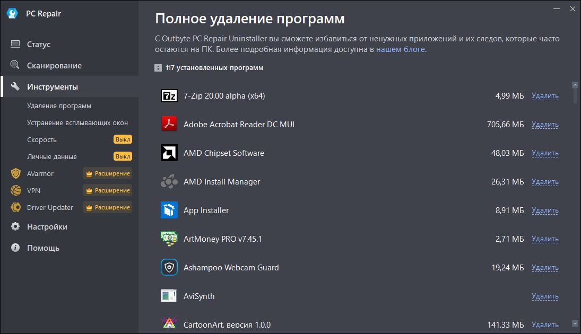Click the ArtMoney PRO icon
The image size is (581, 334).
click(x=169, y=239)
